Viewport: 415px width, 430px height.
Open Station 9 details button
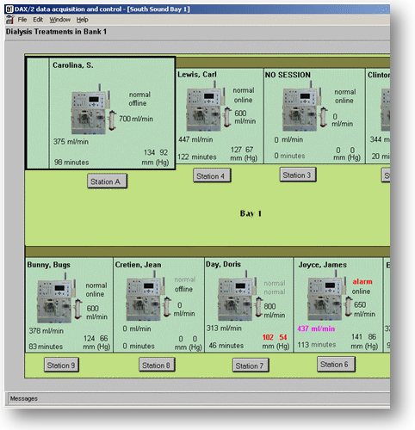click(61, 365)
